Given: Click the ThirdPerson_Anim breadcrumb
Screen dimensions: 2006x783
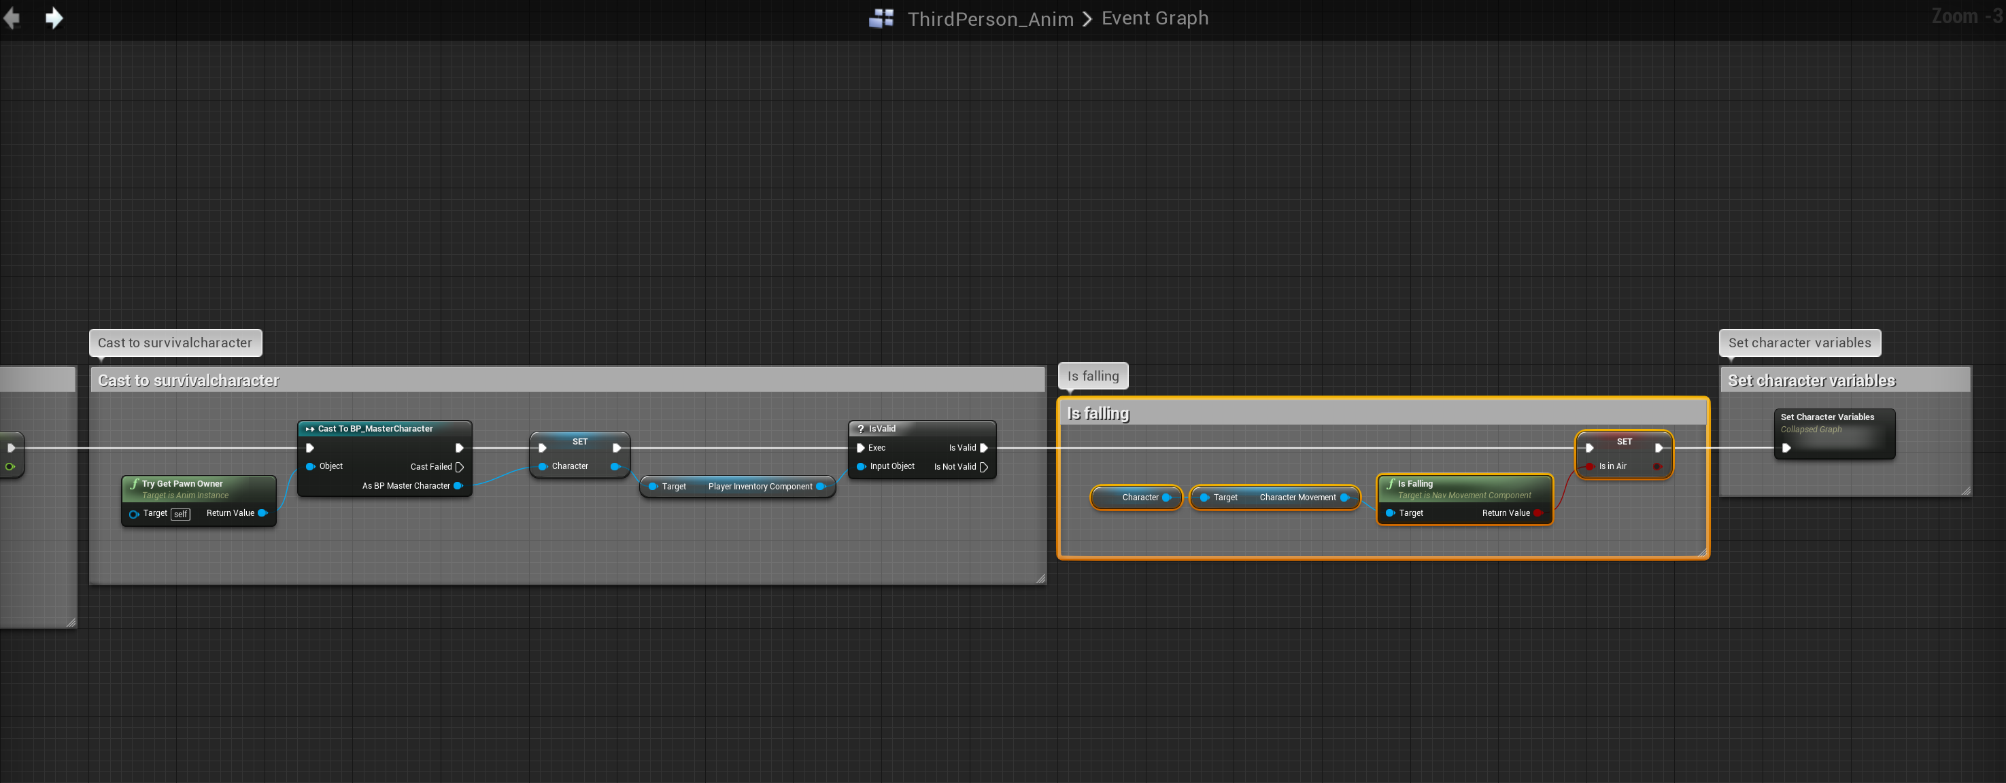Looking at the screenshot, I should click(x=990, y=18).
